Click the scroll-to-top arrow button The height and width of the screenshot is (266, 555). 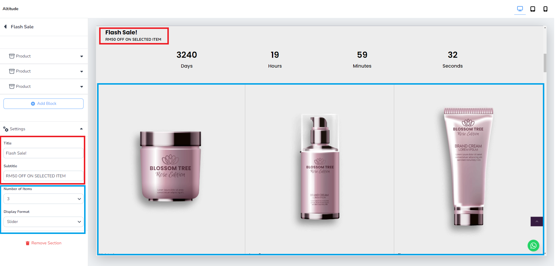point(537,222)
